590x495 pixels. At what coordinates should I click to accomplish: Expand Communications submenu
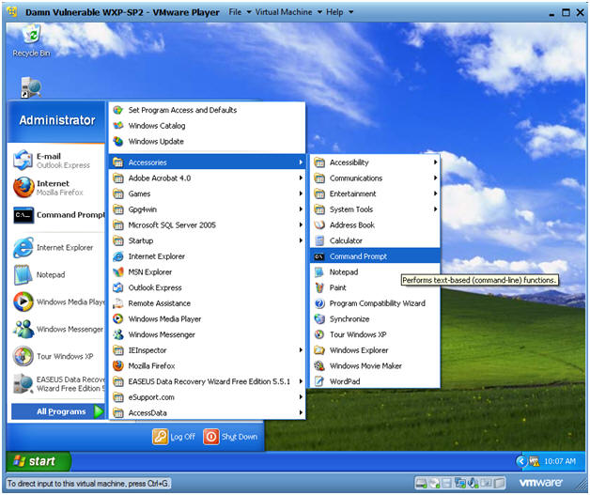pyautogui.click(x=375, y=178)
